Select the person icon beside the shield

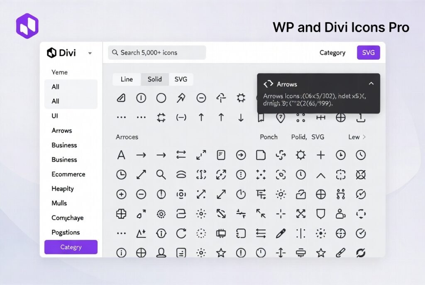(x=340, y=214)
